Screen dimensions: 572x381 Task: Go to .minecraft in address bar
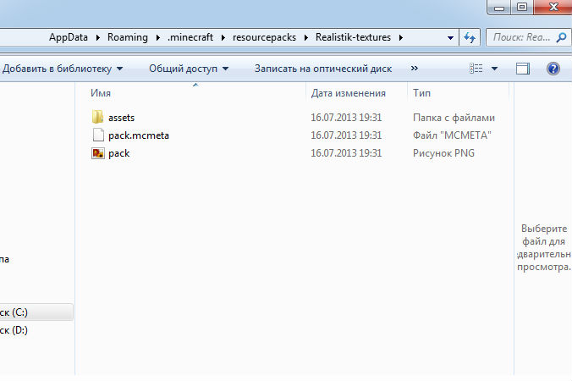190,37
